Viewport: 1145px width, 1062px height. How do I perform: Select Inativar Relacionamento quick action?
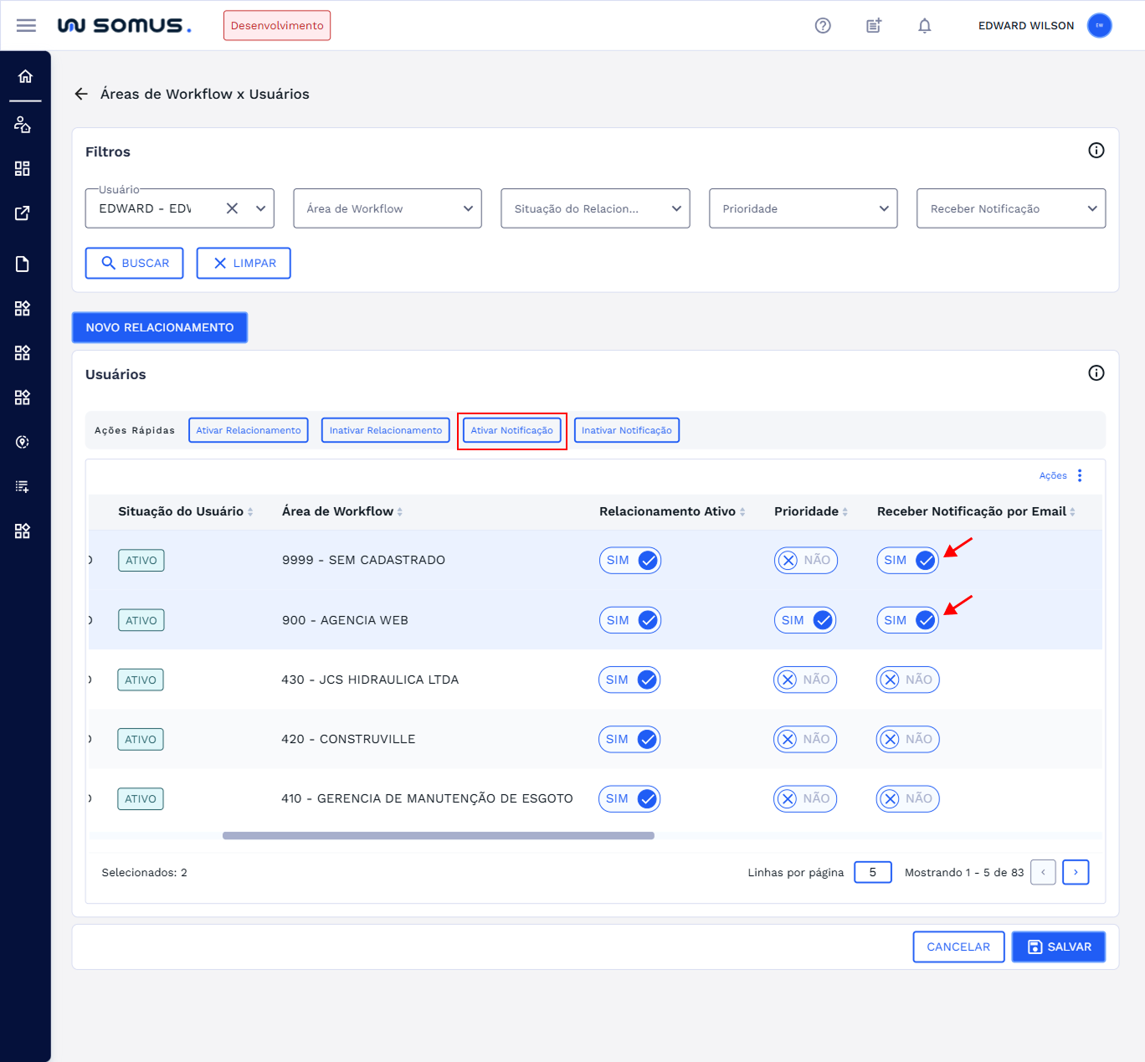point(385,430)
